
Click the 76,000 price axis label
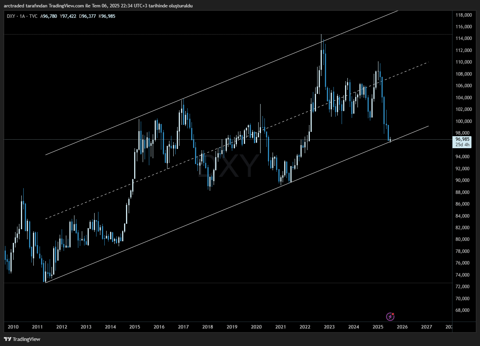pos(463,263)
